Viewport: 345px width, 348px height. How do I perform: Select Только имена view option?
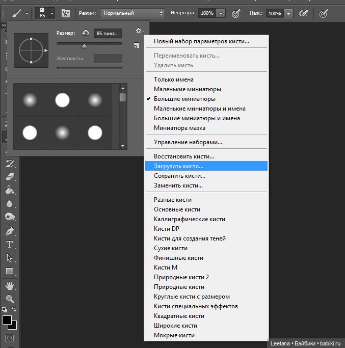tap(206, 79)
